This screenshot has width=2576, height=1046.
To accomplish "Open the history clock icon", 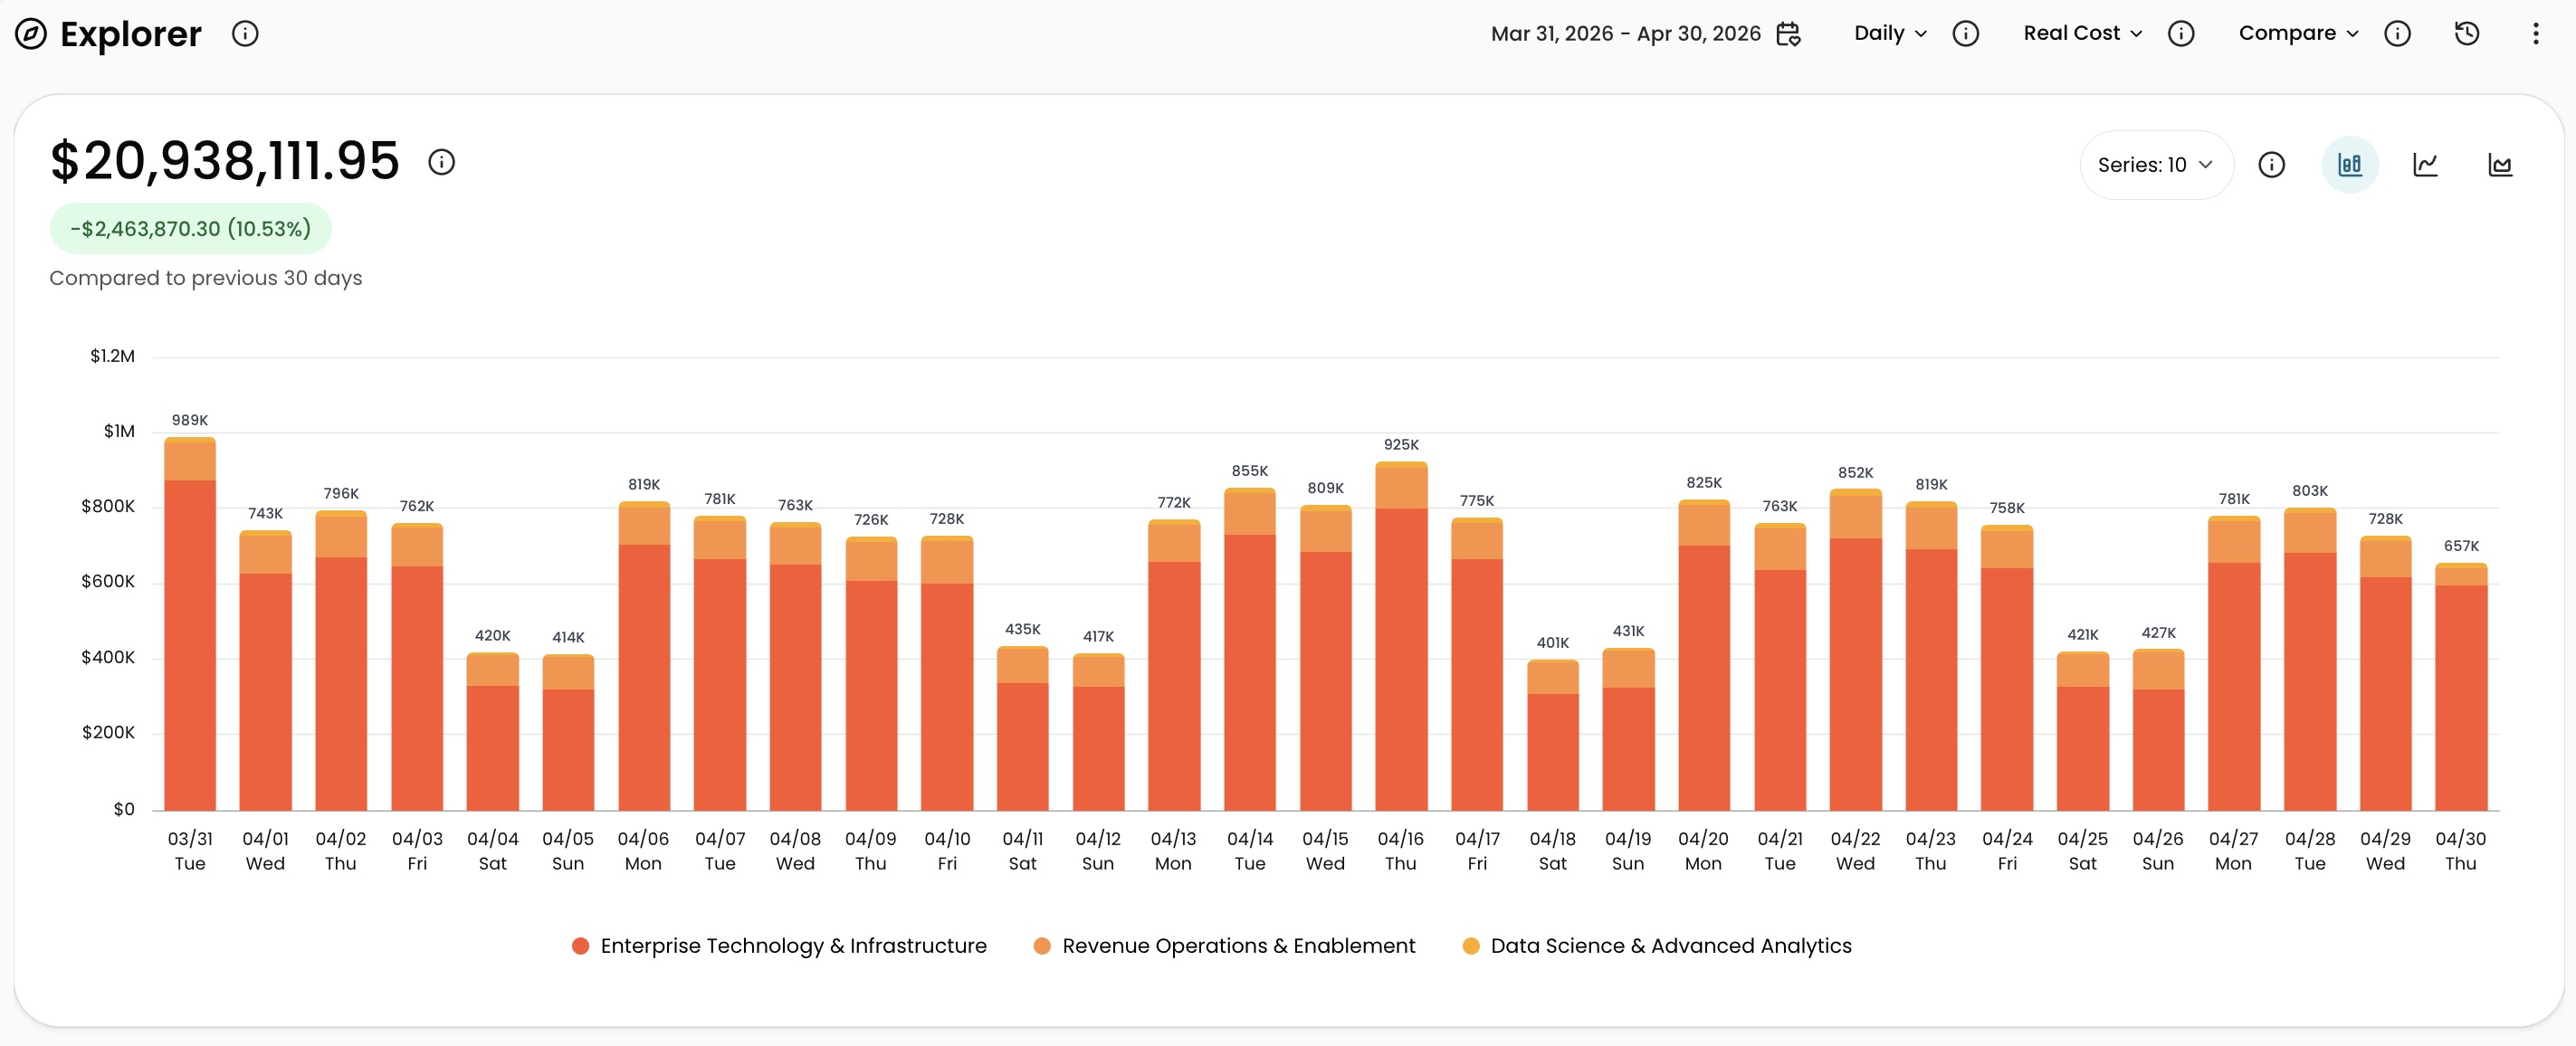I will point(2467,34).
